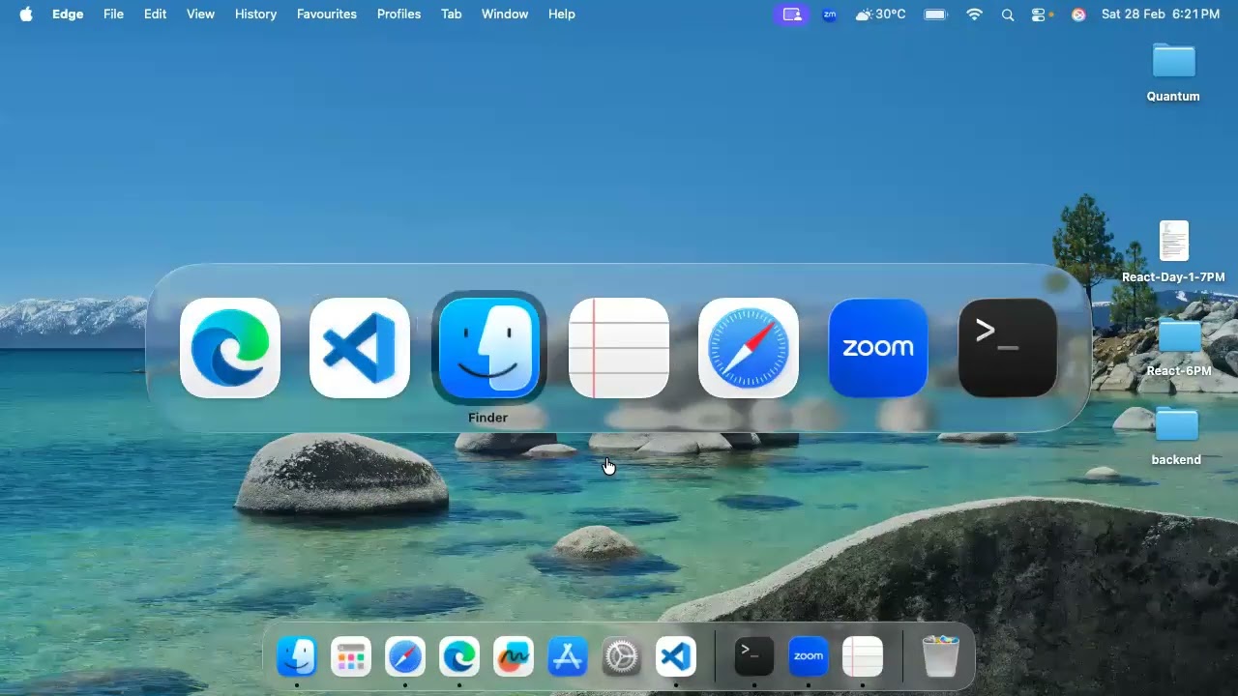Open the Apple menu

point(26,14)
